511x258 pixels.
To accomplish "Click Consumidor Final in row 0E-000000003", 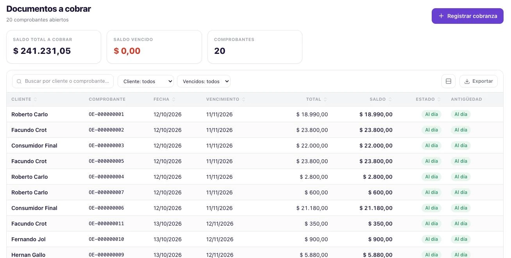I will click(x=34, y=146).
